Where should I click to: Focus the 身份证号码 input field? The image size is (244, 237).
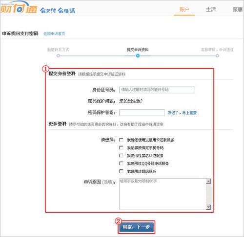click(x=157, y=90)
